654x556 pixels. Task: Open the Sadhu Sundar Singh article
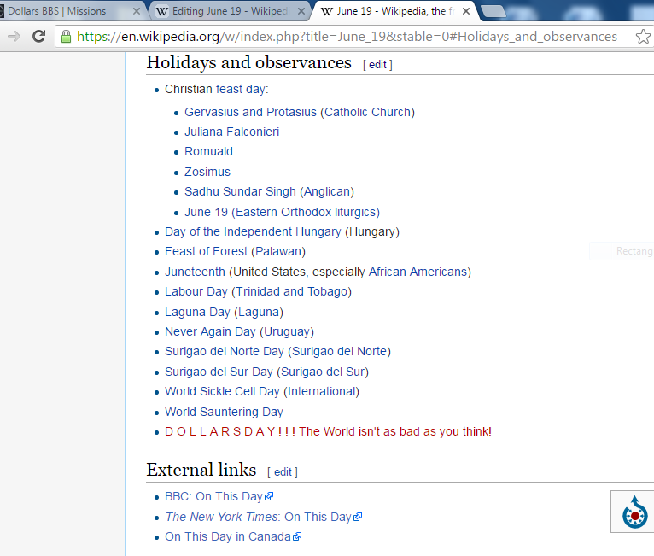[x=240, y=191]
